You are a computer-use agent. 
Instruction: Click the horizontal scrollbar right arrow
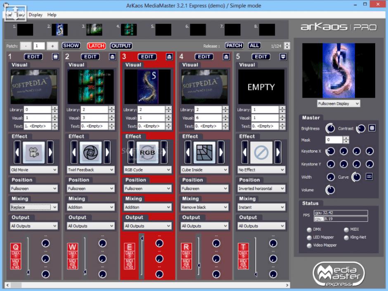click(287, 285)
